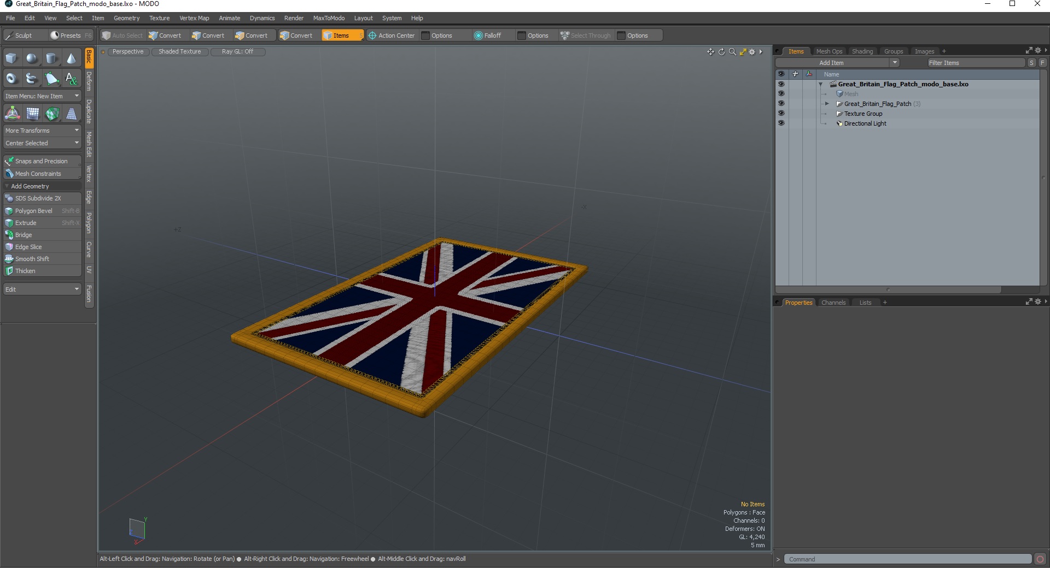The image size is (1050, 568).
Task: Open the Geometry menu
Action: pos(126,18)
